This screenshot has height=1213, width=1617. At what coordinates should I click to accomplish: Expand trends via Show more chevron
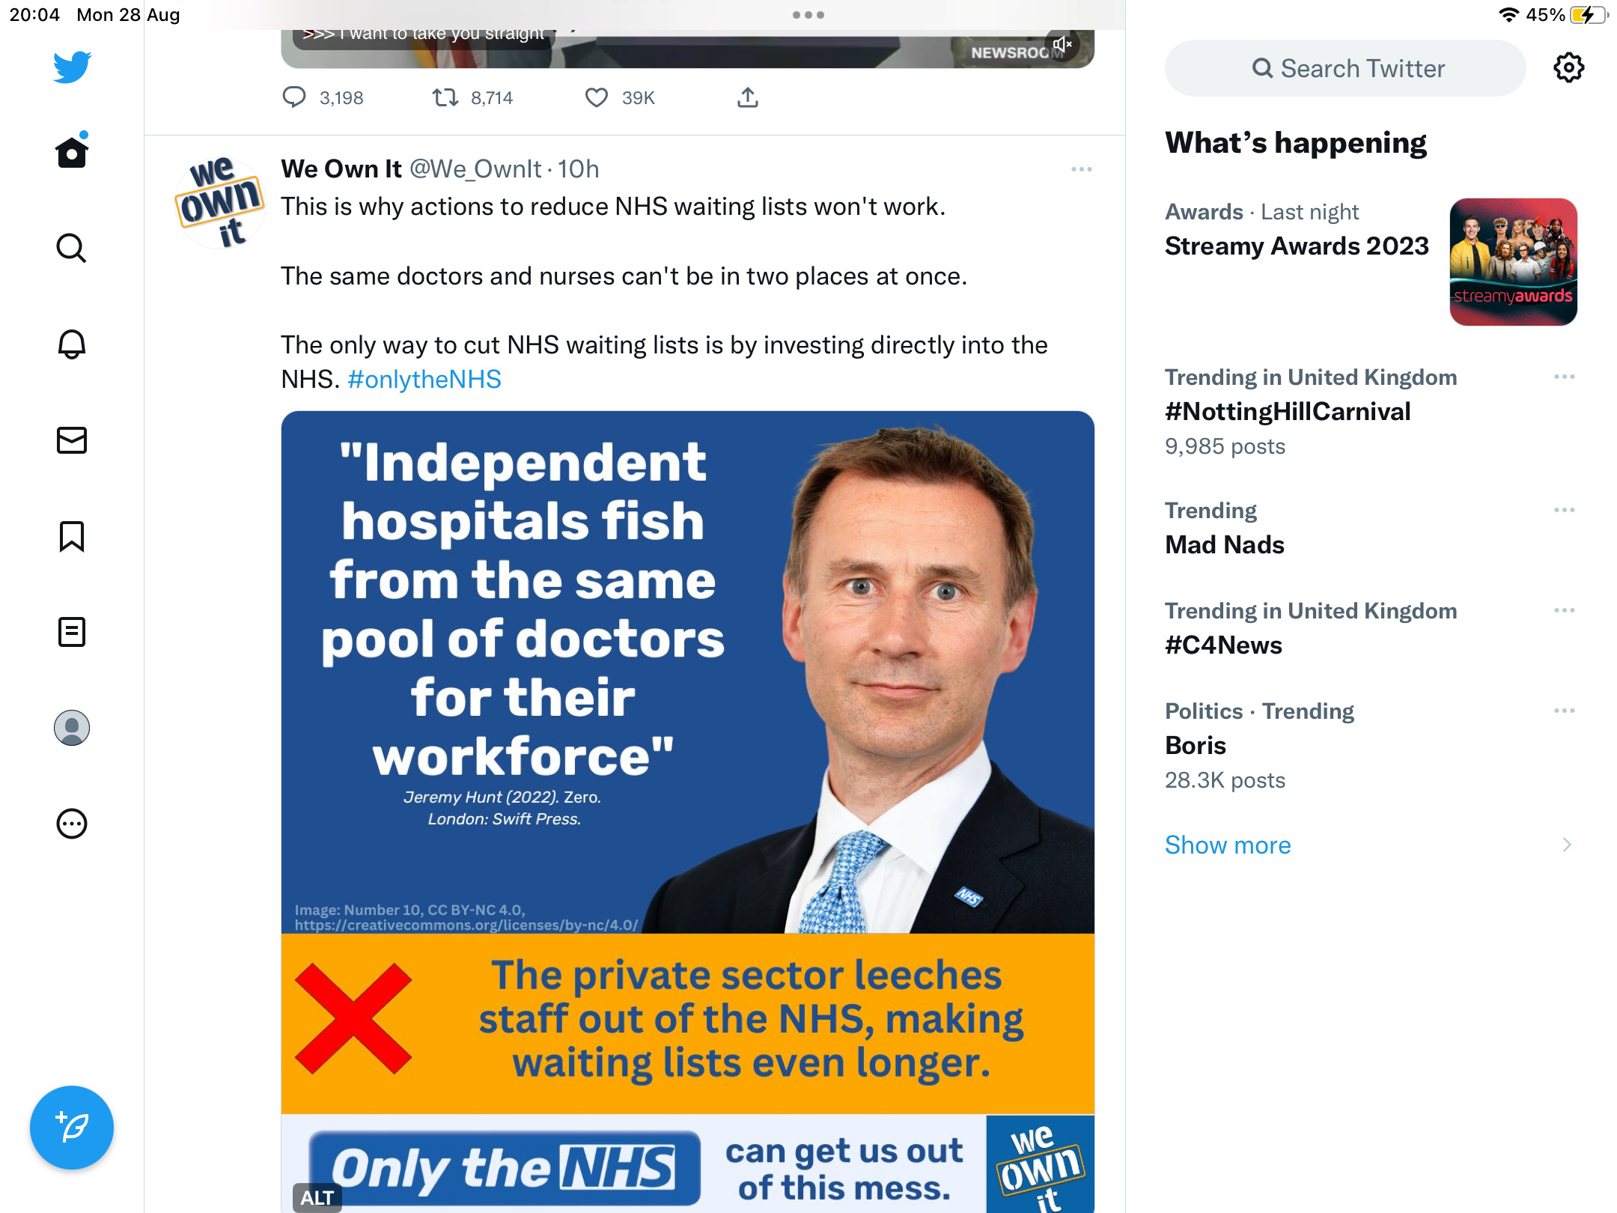[1567, 845]
